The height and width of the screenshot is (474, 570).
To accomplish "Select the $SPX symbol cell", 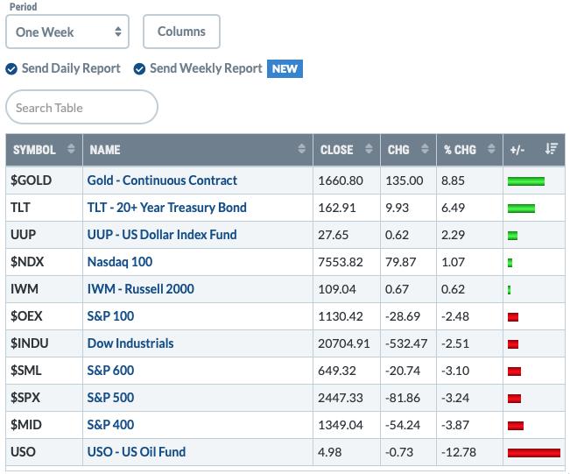I will click(45, 398).
